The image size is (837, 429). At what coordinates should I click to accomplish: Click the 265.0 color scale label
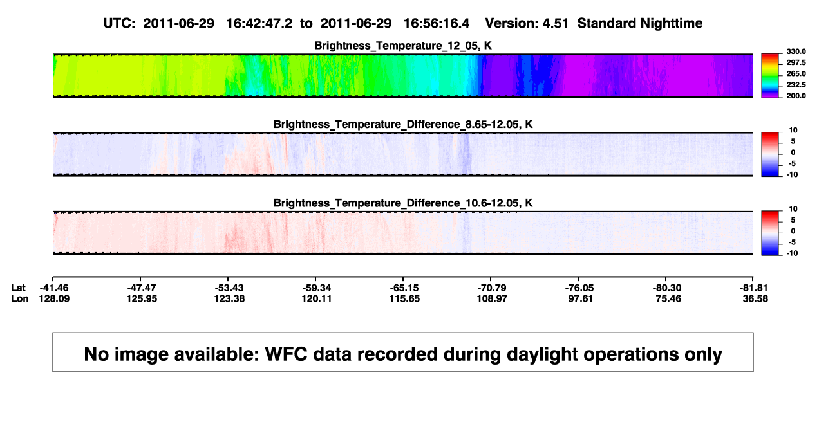point(796,73)
